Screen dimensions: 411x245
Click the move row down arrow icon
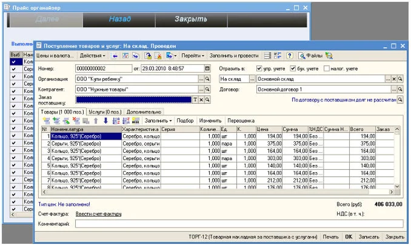(x=105, y=121)
